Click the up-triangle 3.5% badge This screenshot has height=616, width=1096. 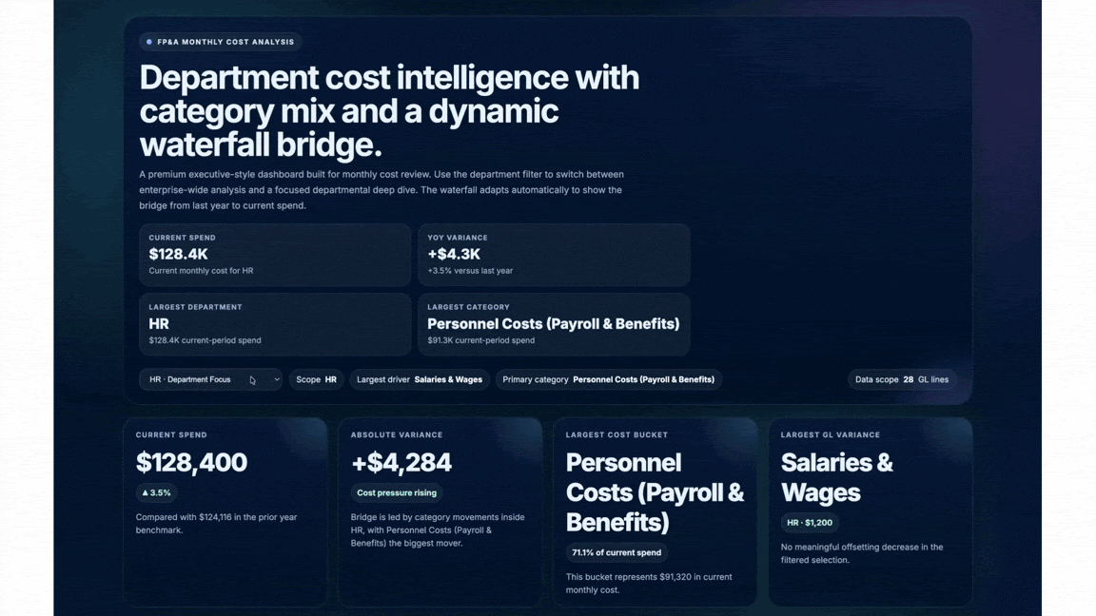pos(156,492)
